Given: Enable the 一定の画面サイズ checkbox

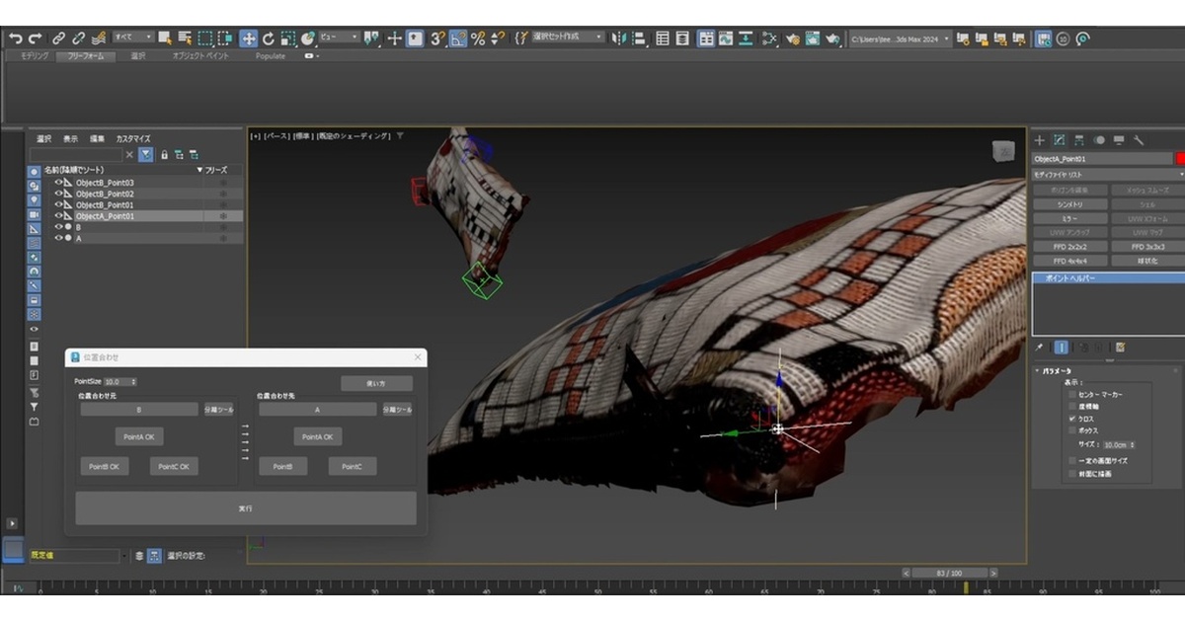Looking at the screenshot, I should pos(1072,461).
